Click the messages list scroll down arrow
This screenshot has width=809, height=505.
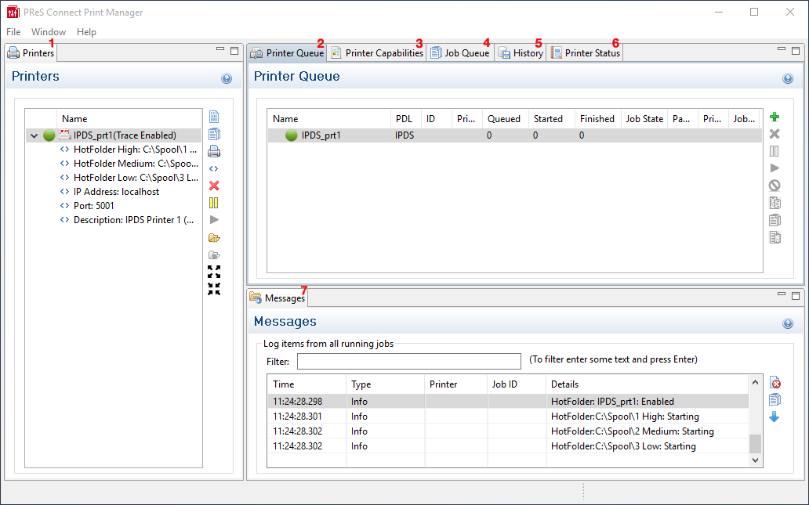[756, 460]
